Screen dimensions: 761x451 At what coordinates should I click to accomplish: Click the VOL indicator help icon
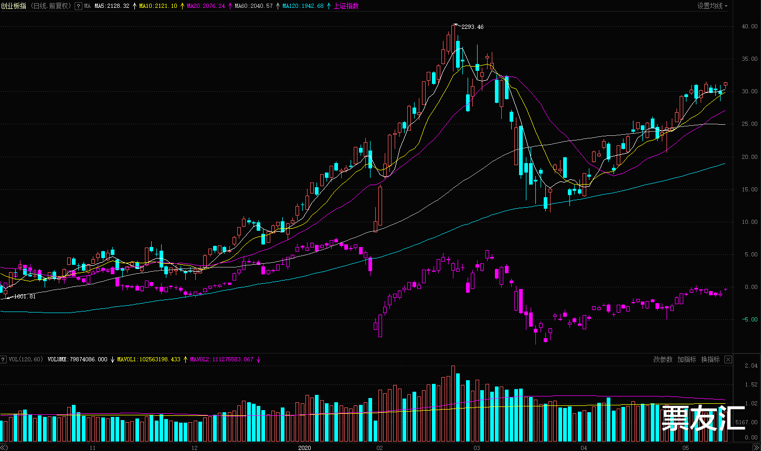(4, 360)
